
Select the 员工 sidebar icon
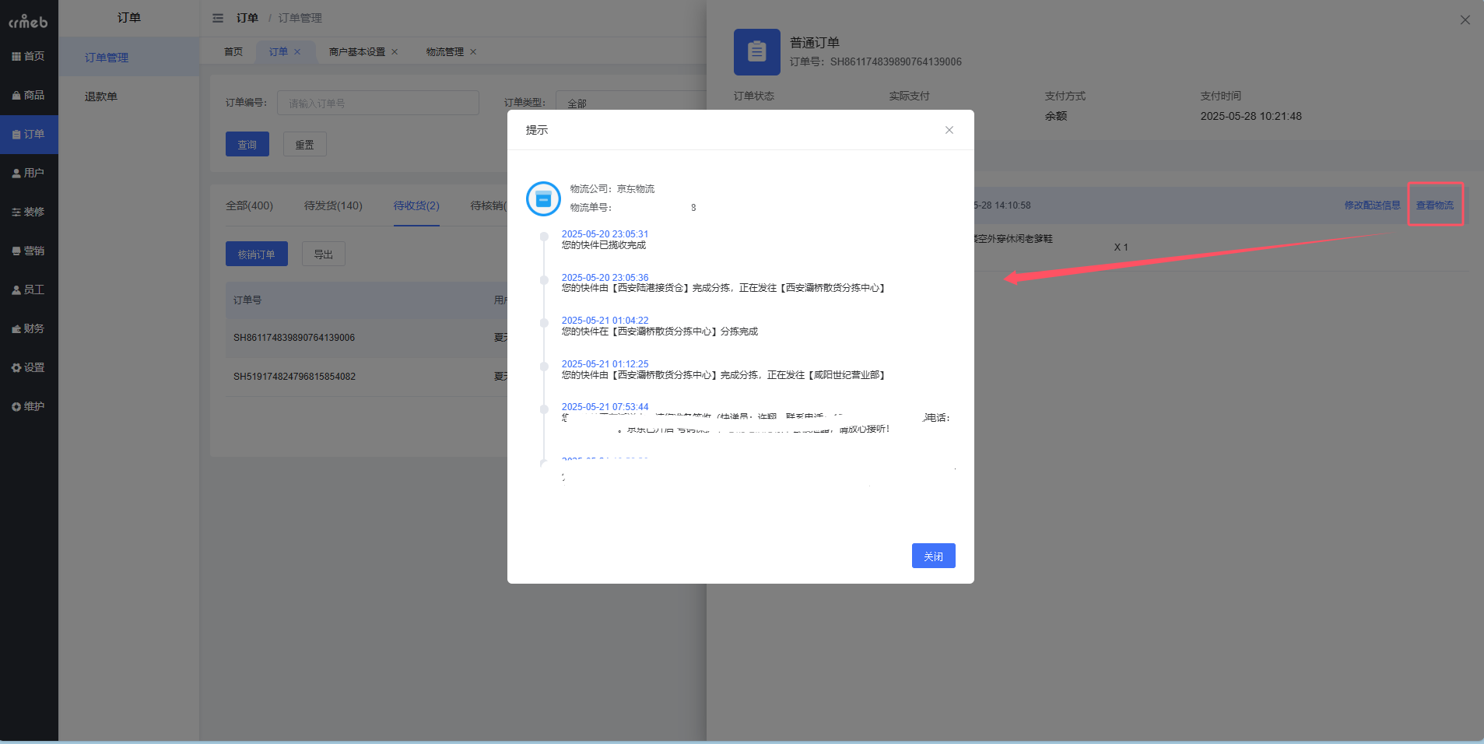coord(29,289)
